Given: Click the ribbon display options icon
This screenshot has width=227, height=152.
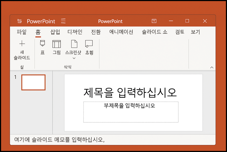Looking at the screenshot, I should click(154, 21).
